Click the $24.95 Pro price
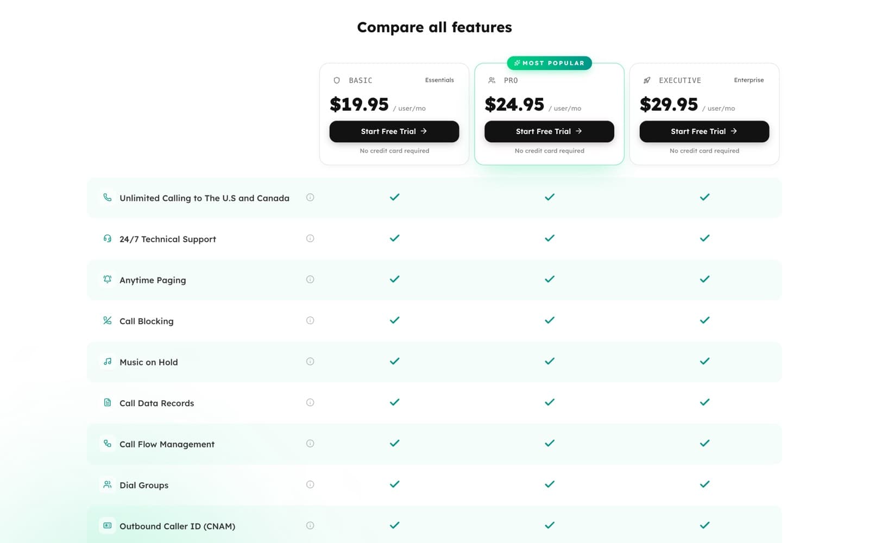 (514, 104)
